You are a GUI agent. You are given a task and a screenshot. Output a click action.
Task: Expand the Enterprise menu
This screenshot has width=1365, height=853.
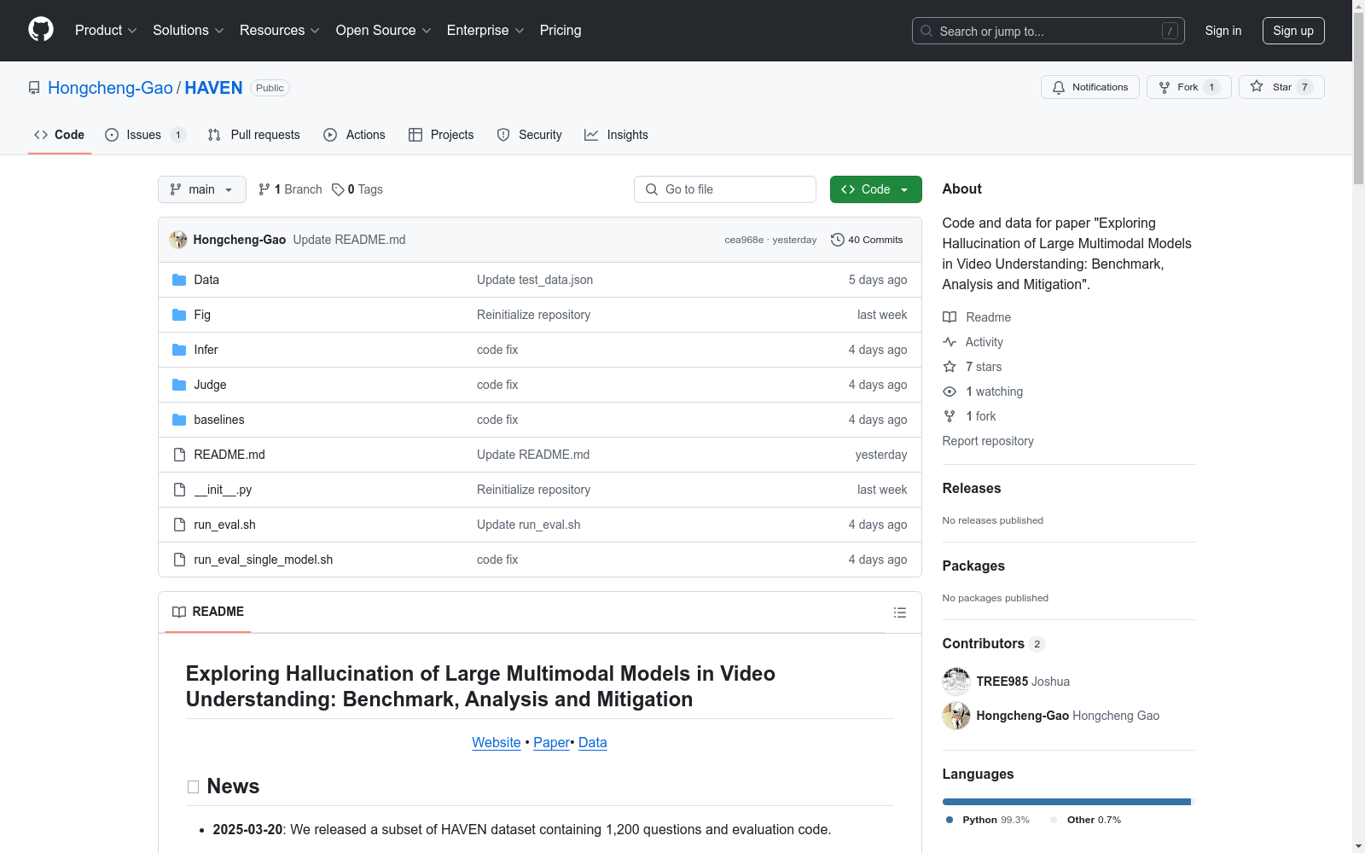[x=485, y=31]
